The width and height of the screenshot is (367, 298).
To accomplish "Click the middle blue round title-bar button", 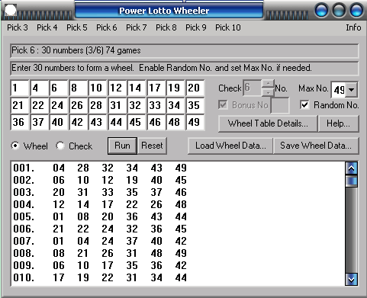I will 339,11.
